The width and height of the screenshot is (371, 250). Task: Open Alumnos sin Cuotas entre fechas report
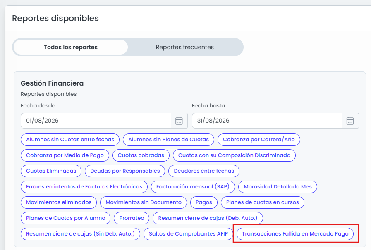point(70,140)
